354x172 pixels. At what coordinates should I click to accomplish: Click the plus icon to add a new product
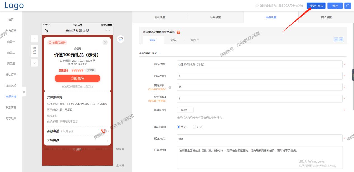(x=341, y=39)
